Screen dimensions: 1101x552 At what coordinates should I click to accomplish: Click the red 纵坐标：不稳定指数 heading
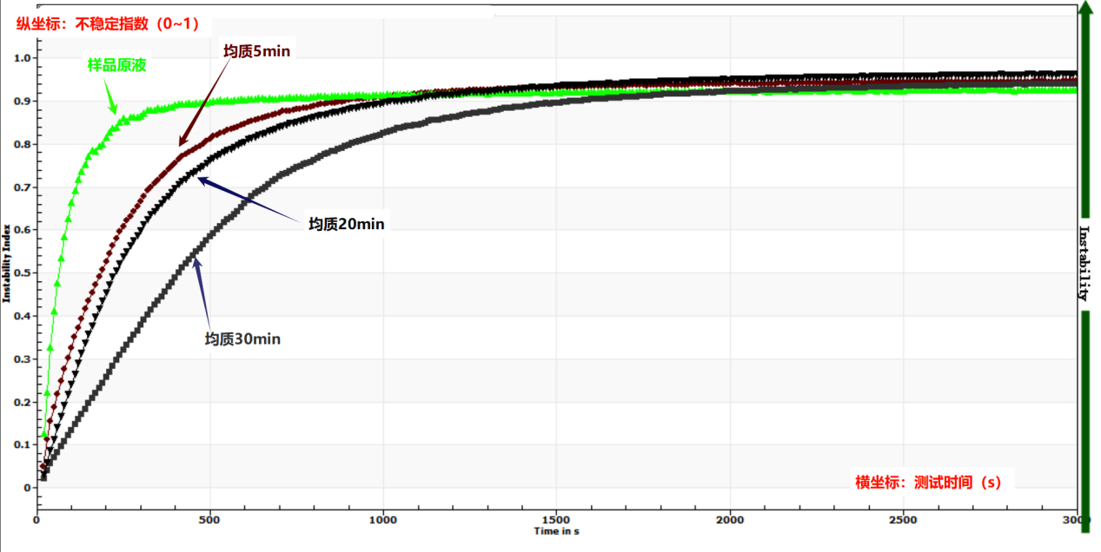click(x=108, y=25)
